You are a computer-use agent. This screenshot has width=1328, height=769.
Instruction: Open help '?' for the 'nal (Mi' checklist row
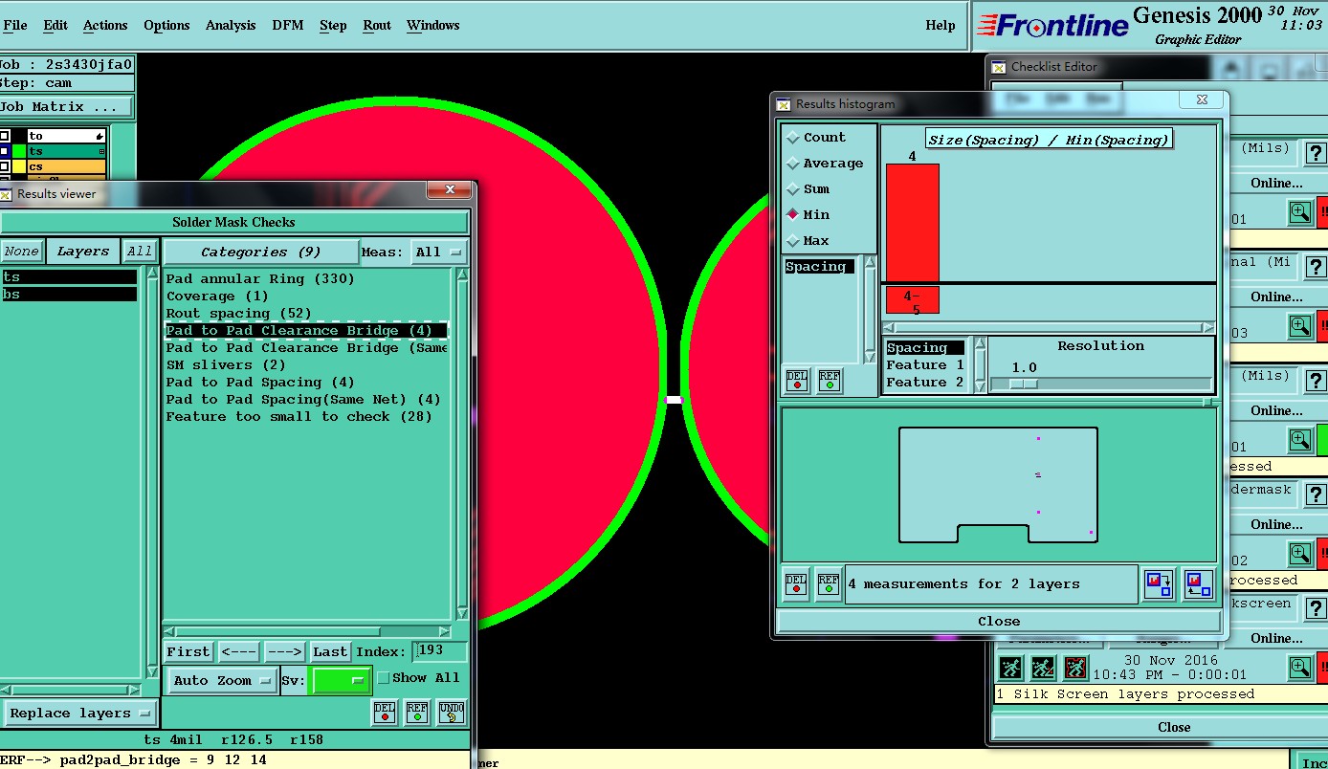[x=1316, y=267]
